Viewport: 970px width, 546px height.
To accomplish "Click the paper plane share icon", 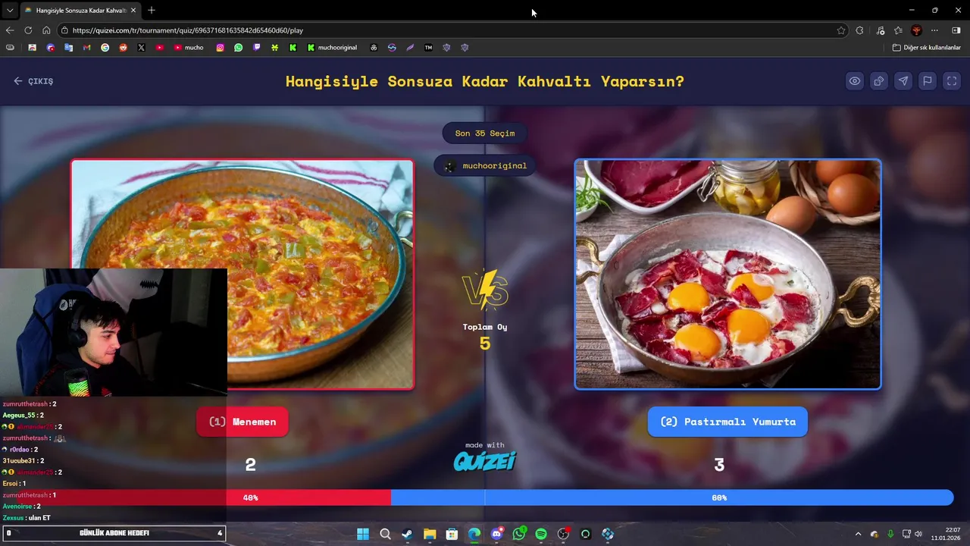I will pyautogui.click(x=903, y=81).
